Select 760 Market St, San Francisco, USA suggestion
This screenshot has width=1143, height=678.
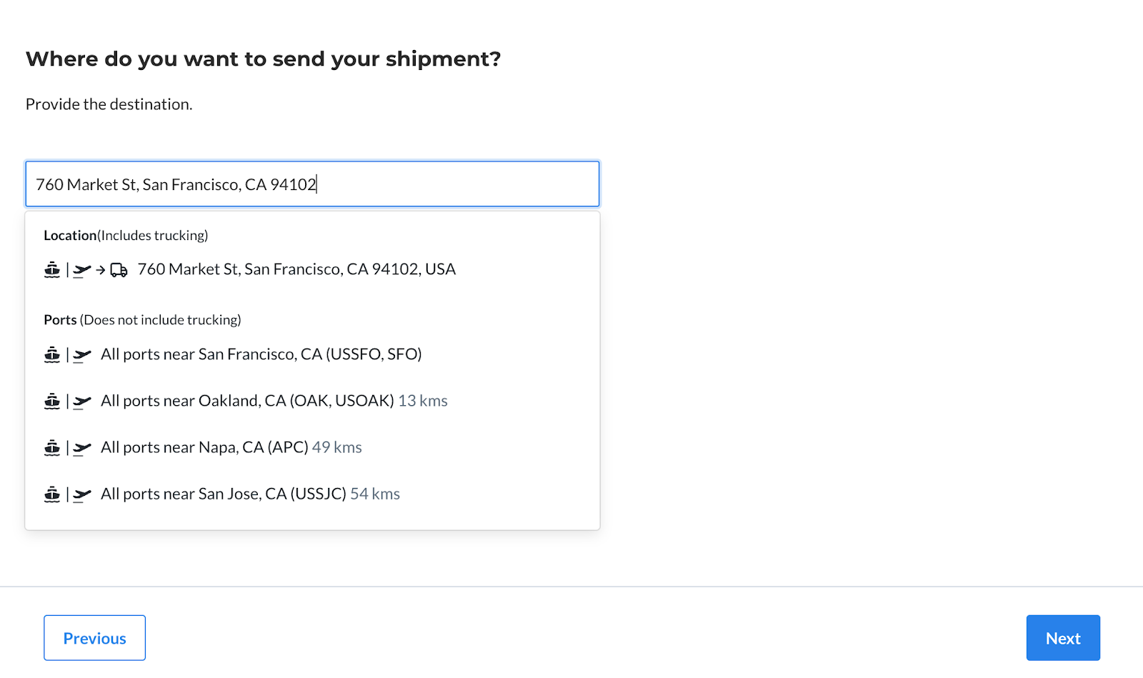[312, 269]
